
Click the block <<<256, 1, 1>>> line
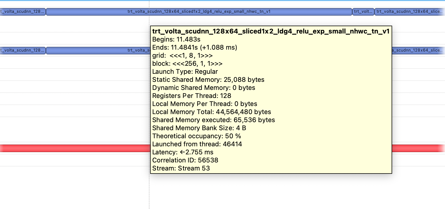[x=187, y=63]
